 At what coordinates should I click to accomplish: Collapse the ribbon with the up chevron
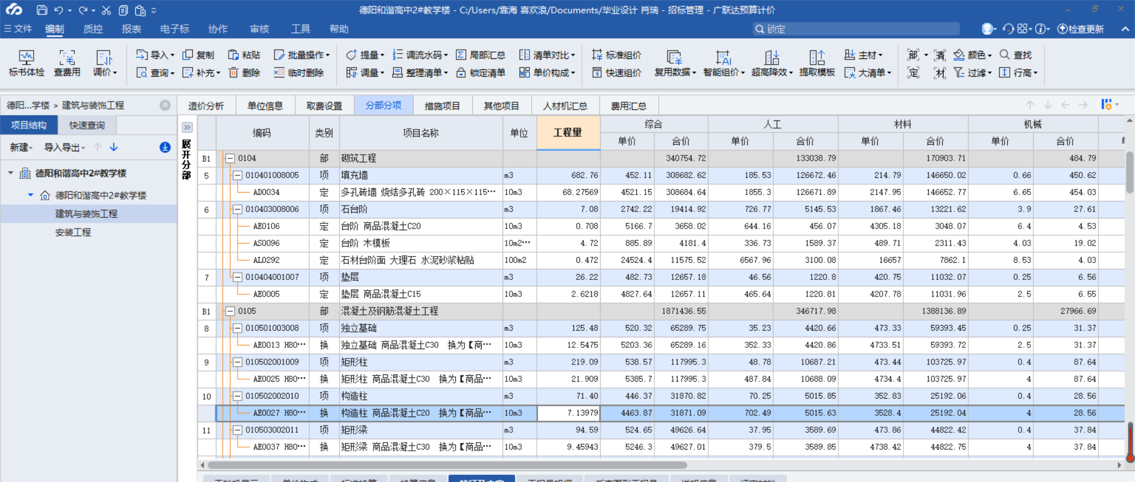1124,29
